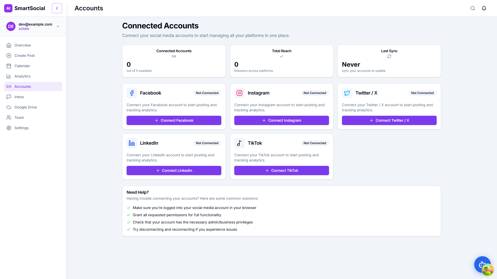The height and width of the screenshot is (279, 497).
Task: Open the search icon in top bar
Action: click(473, 8)
